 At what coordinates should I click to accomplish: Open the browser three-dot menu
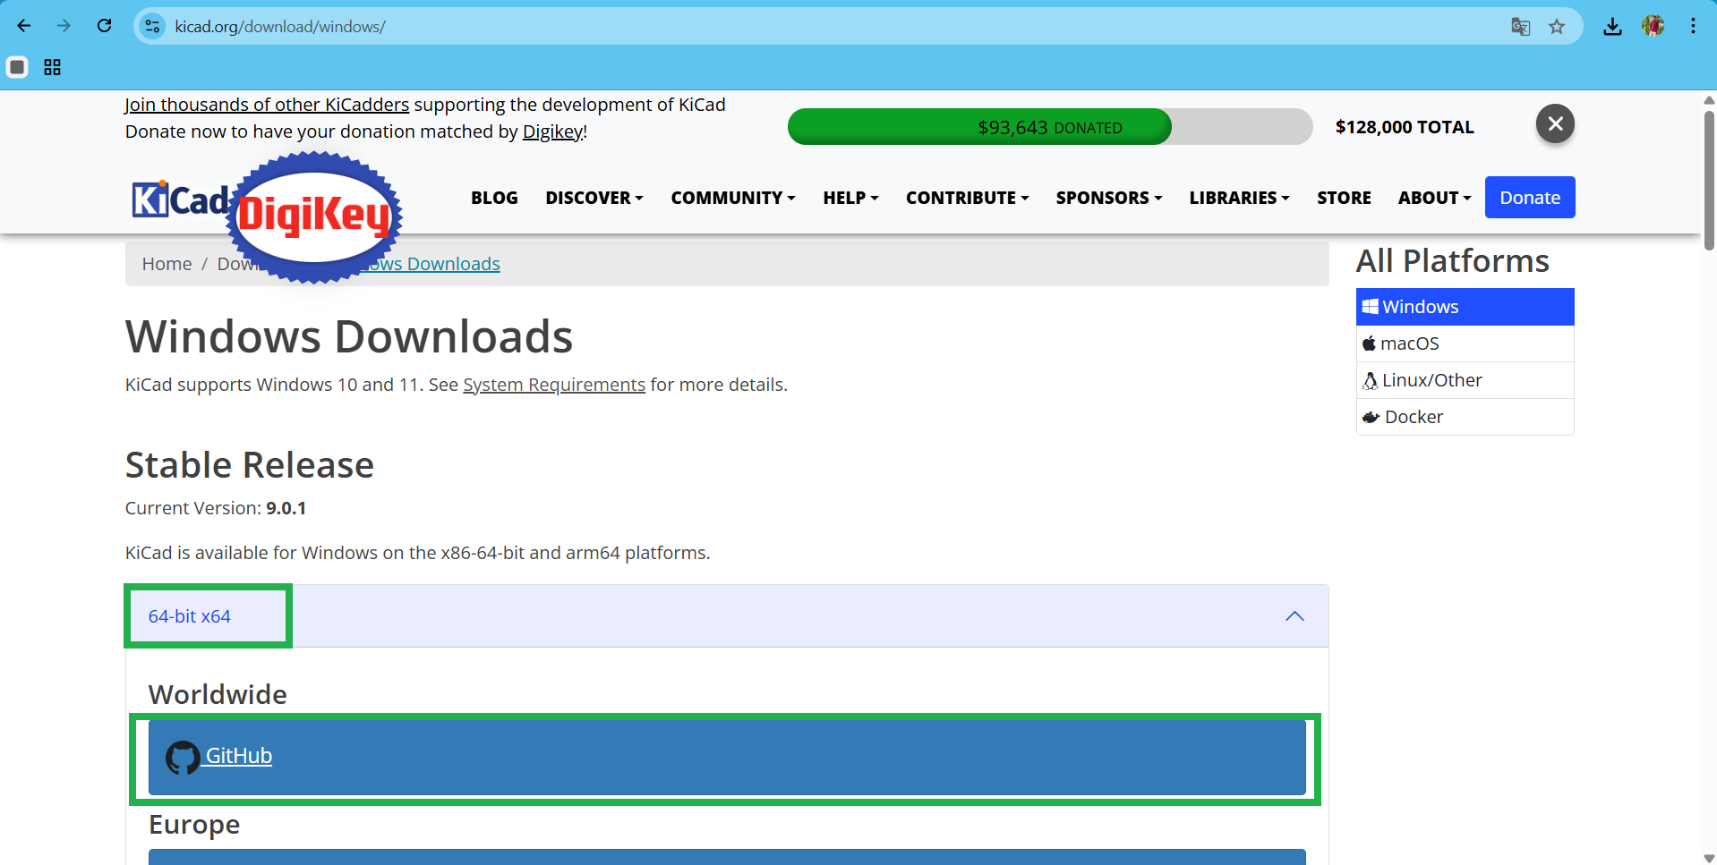(x=1693, y=26)
